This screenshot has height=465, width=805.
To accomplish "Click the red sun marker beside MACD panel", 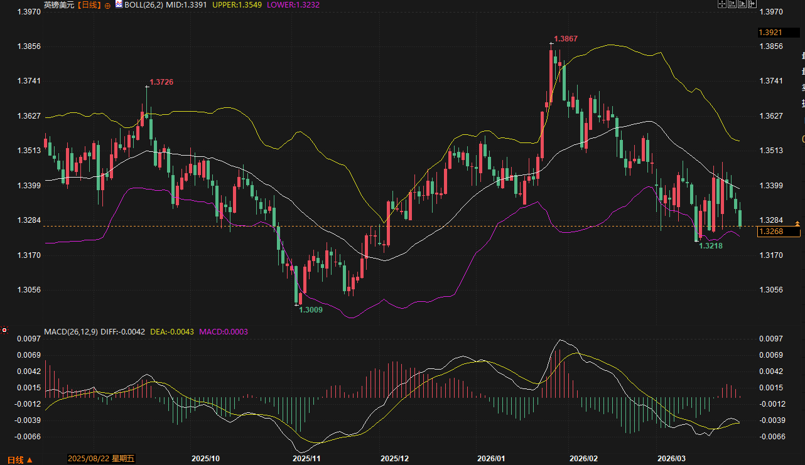I will (x=4, y=330).
